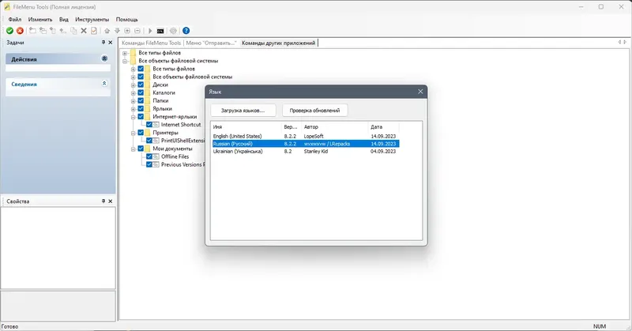Select the Russian (Русский) language row
632x331 pixels.
(x=306, y=144)
